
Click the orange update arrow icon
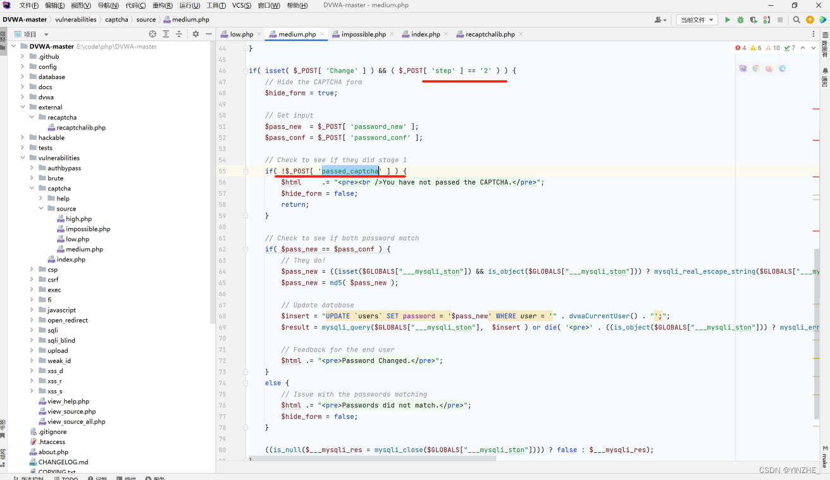click(x=810, y=20)
